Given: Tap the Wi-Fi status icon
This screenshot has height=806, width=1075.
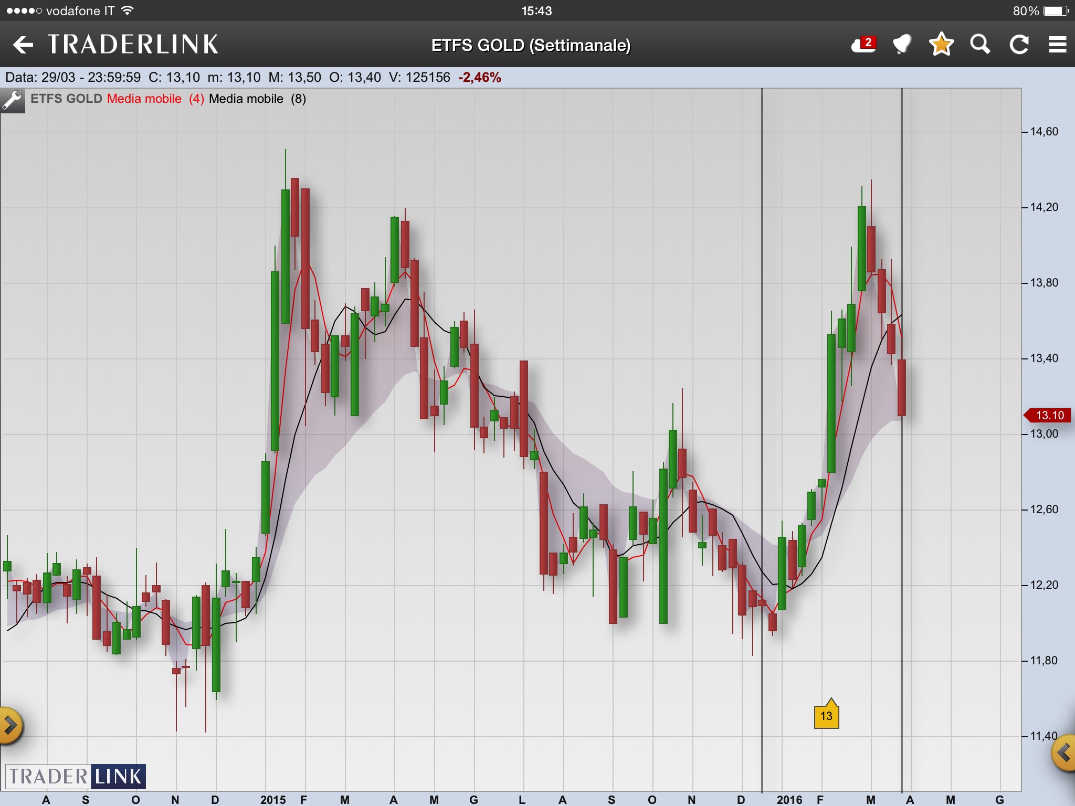Looking at the screenshot, I should [x=128, y=10].
